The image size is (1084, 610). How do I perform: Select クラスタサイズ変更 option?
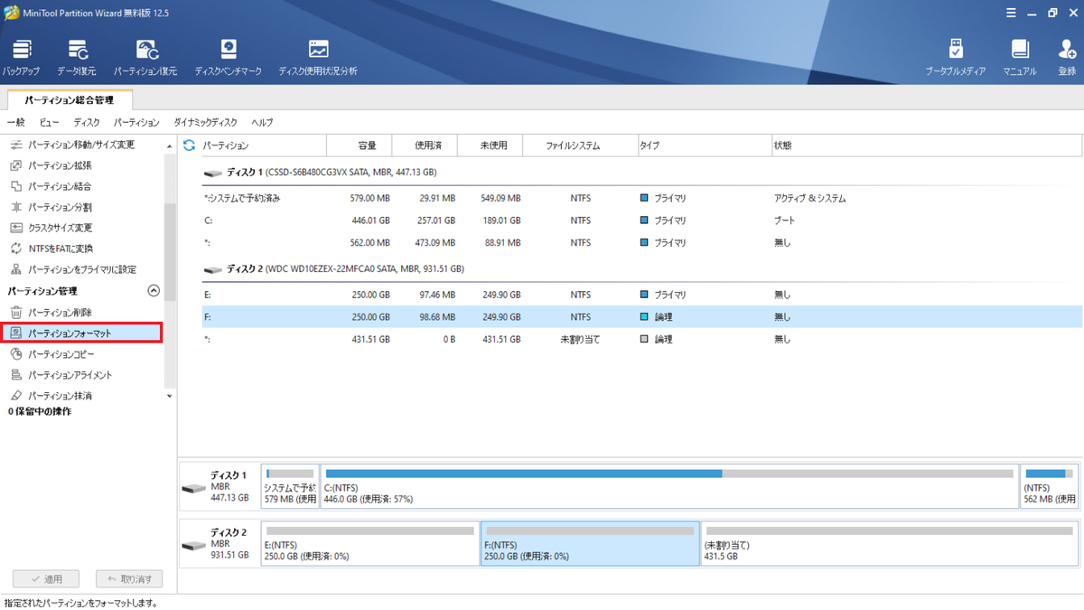(x=52, y=228)
